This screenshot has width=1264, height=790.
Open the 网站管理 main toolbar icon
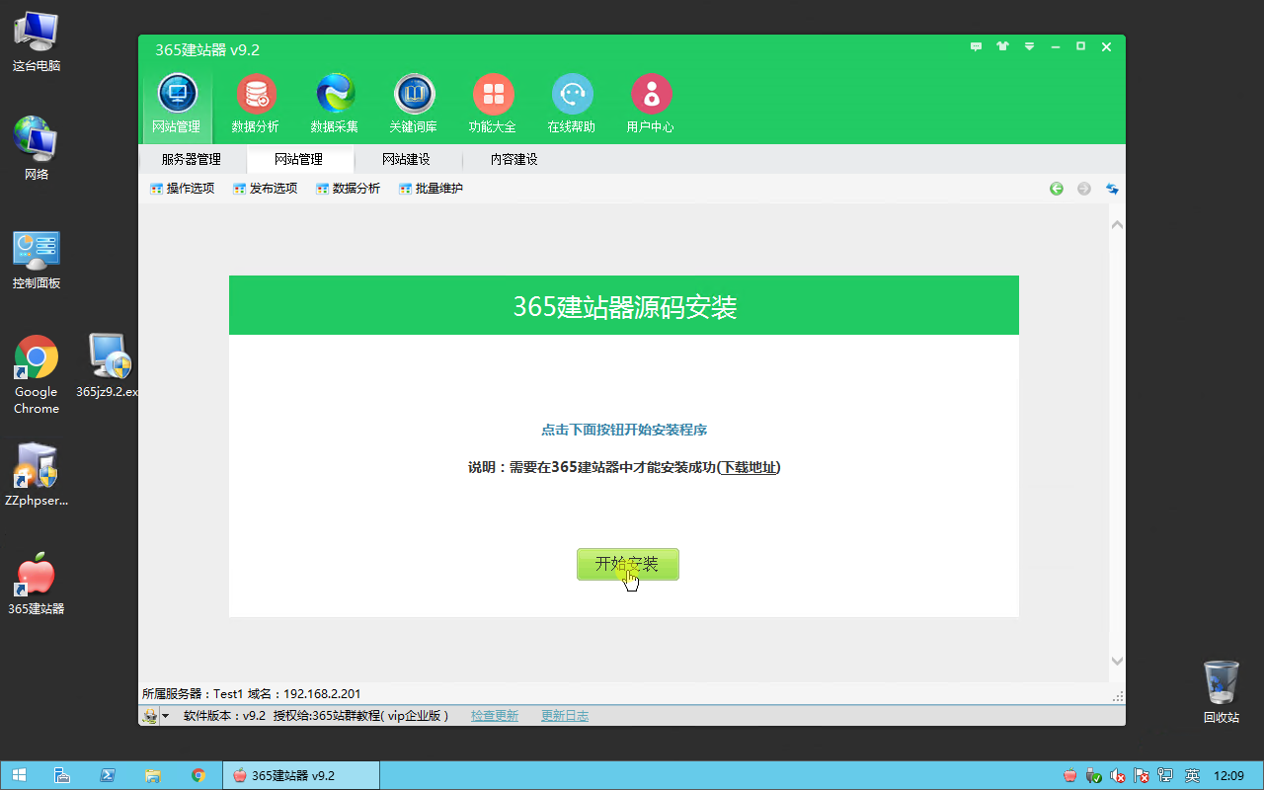(177, 104)
